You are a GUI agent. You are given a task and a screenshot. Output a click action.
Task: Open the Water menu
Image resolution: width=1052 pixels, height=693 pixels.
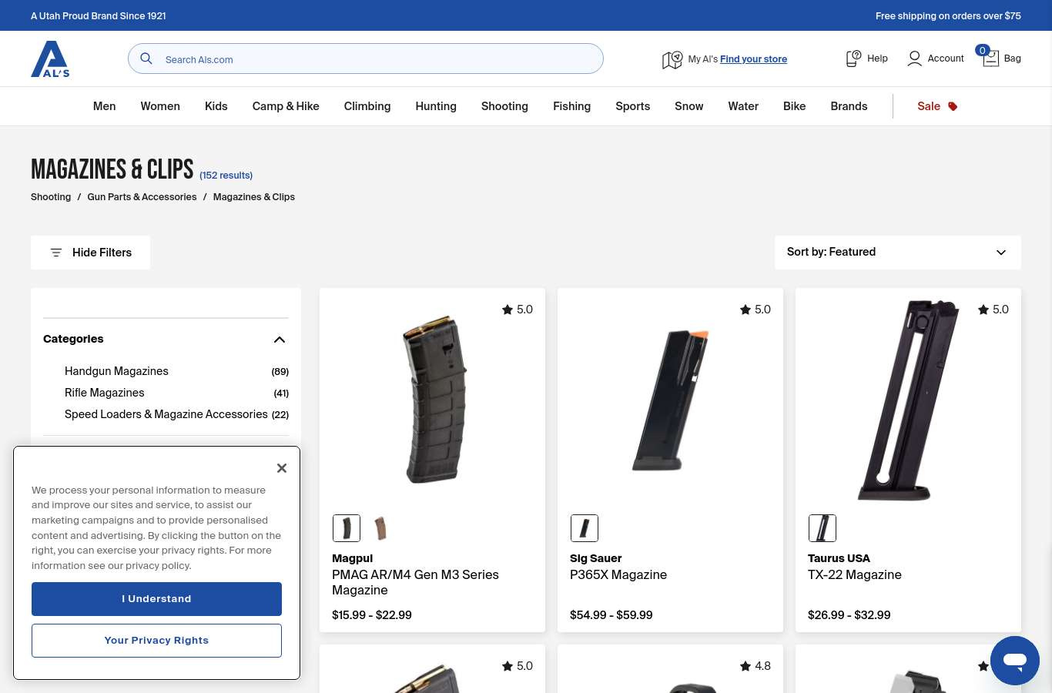click(743, 106)
